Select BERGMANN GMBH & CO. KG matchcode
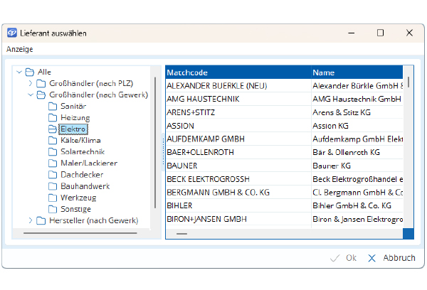The image size is (427, 290). (x=238, y=193)
